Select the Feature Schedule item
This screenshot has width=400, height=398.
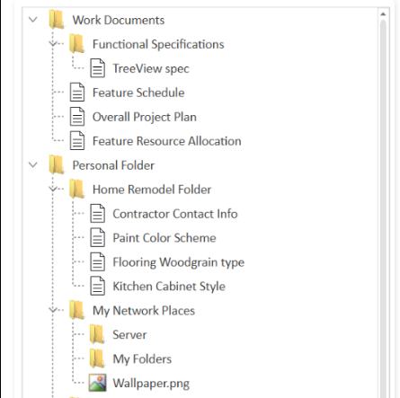[138, 93]
